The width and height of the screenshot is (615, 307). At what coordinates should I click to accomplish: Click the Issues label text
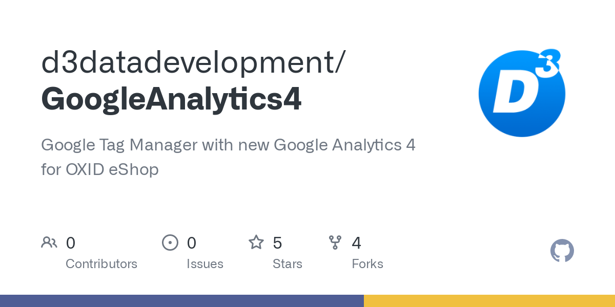coord(205,264)
